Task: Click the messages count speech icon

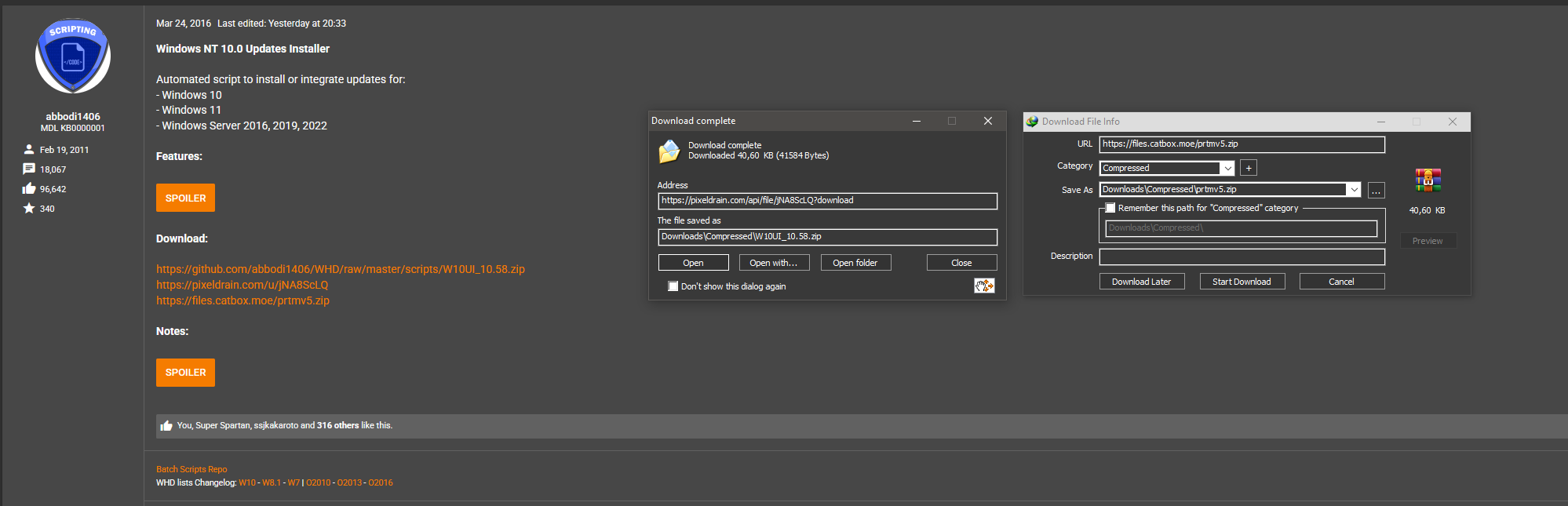Action: pyautogui.click(x=29, y=169)
